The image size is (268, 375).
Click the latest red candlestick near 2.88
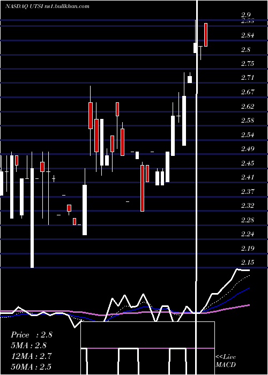coord(205,35)
